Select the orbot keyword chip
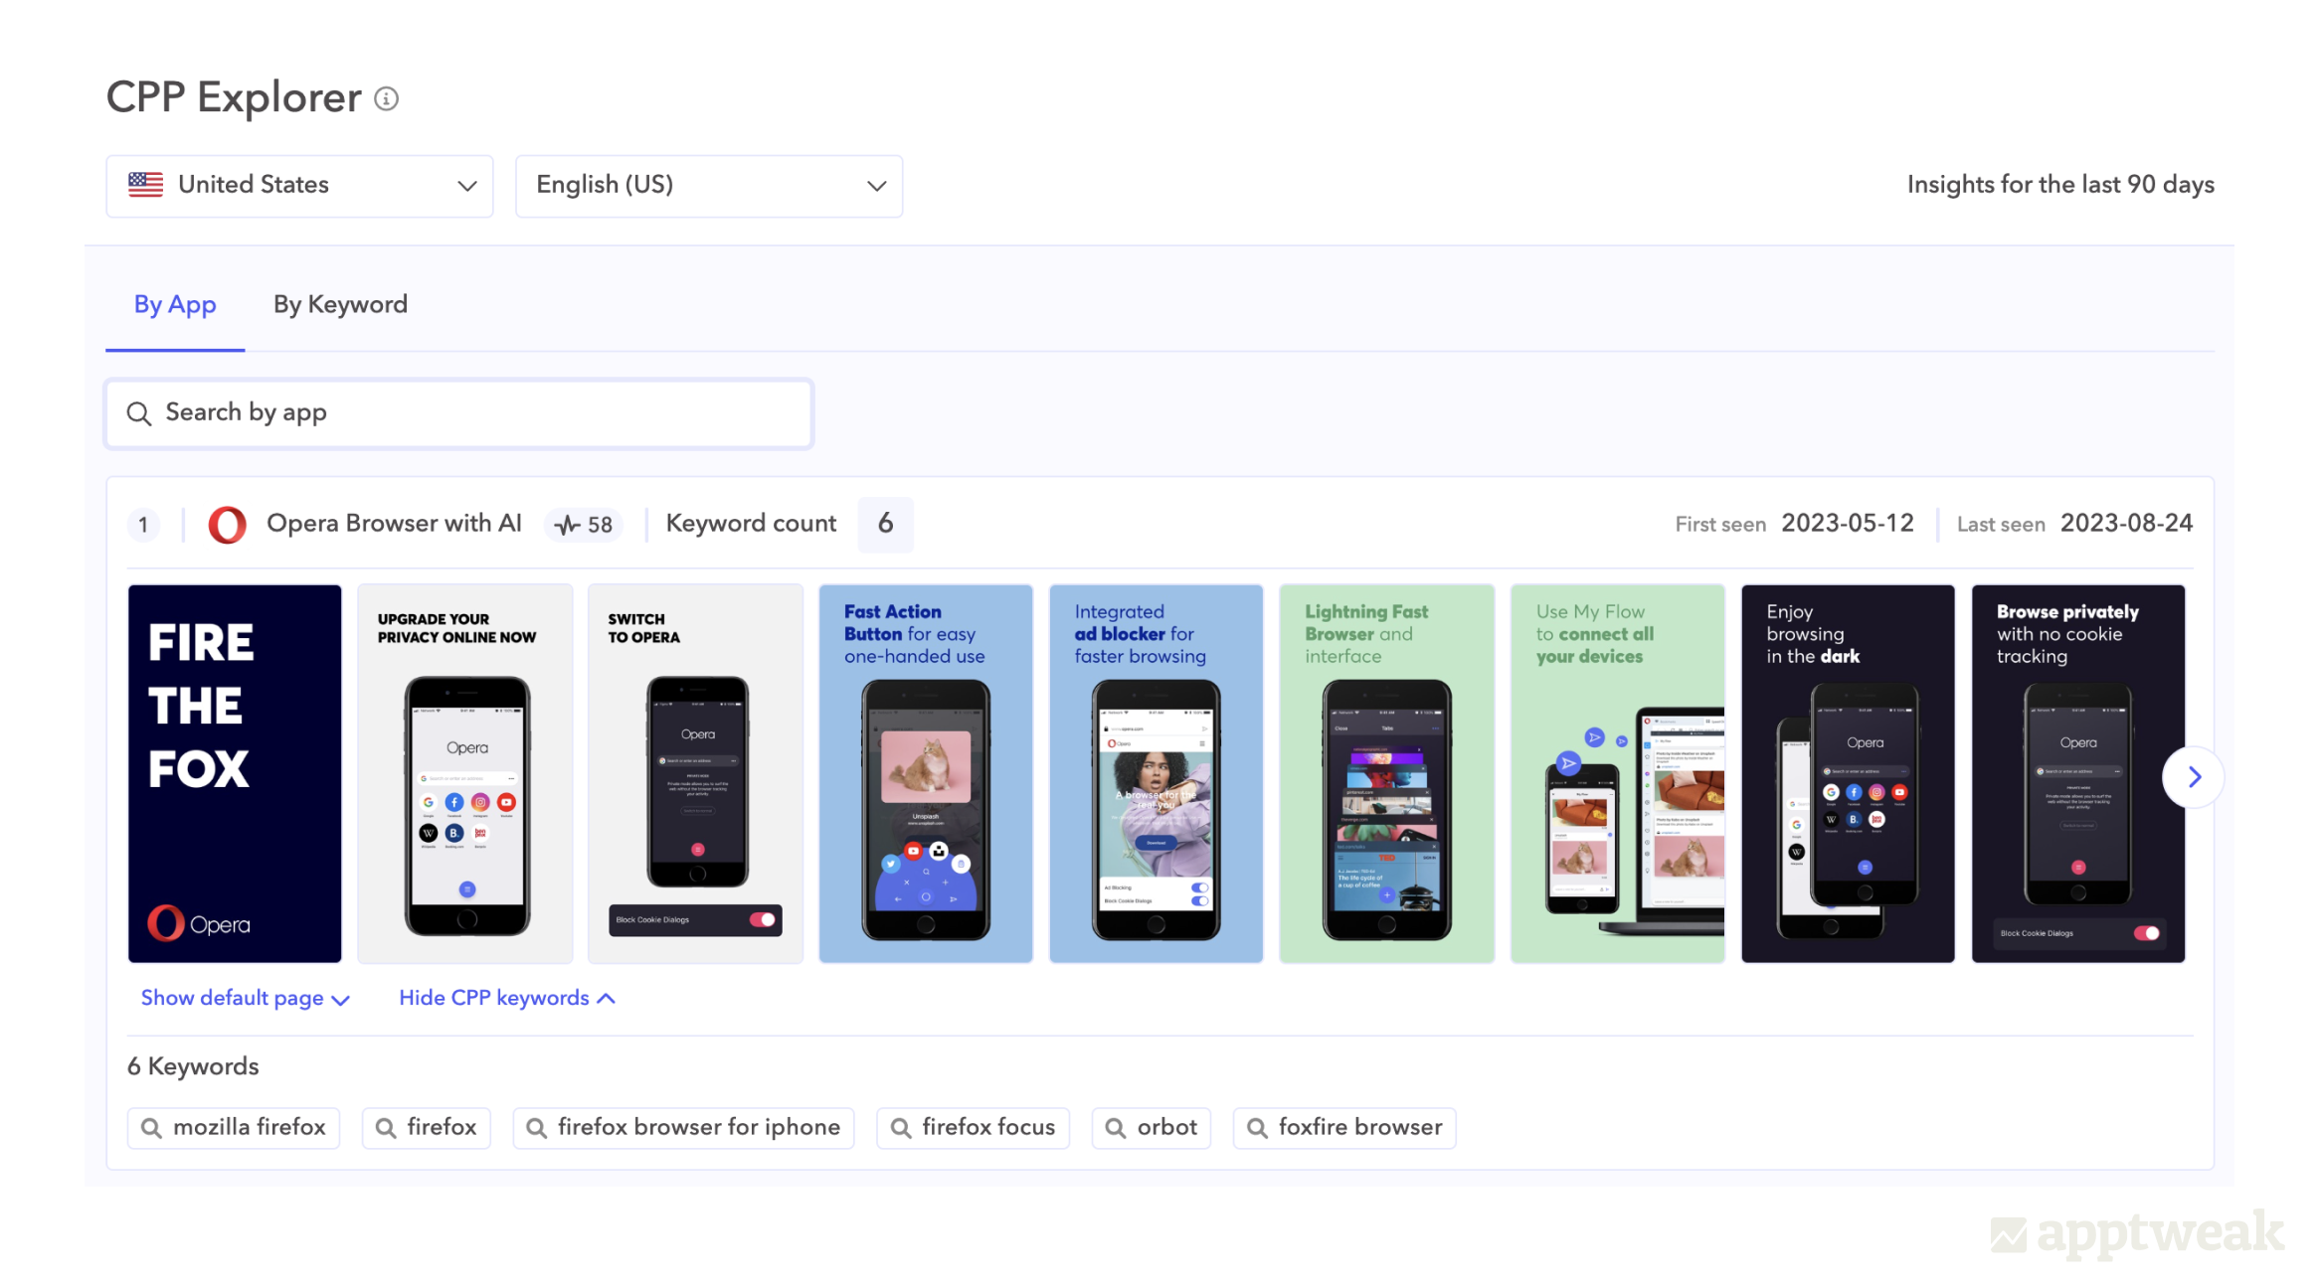 (1152, 1128)
